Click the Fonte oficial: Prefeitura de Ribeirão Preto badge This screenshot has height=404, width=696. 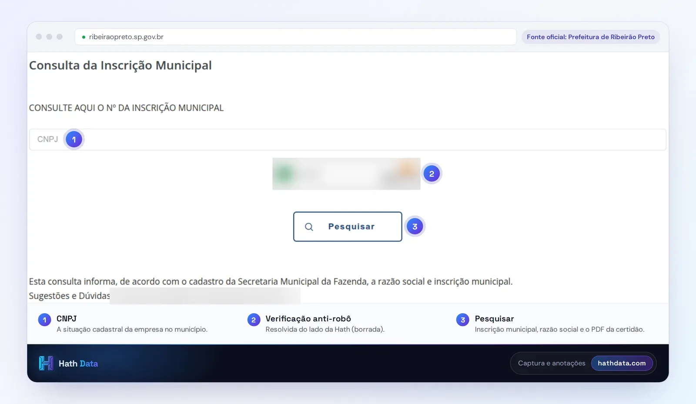click(x=590, y=37)
